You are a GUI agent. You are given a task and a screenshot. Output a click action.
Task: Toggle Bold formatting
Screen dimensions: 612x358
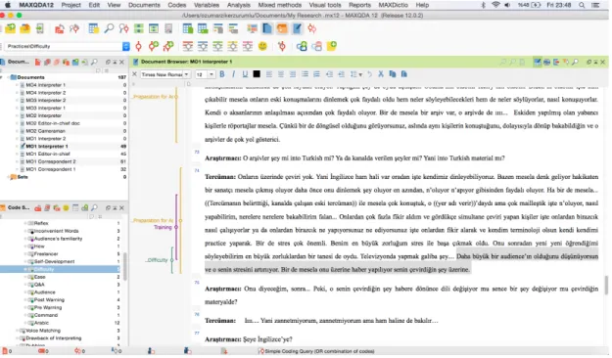(222, 74)
